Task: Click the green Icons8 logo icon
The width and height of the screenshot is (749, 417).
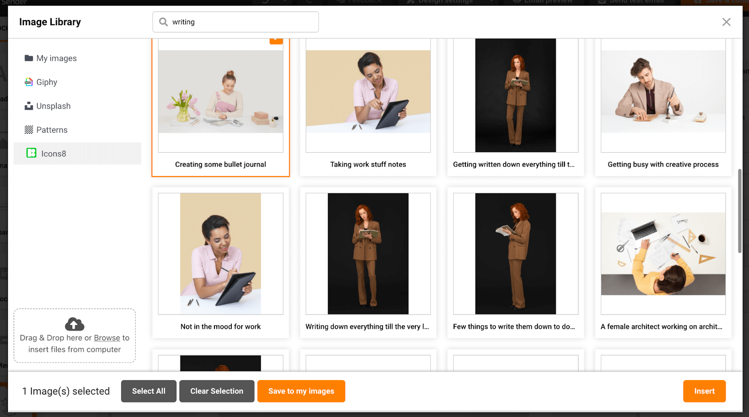Action: (x=31, y=153)
